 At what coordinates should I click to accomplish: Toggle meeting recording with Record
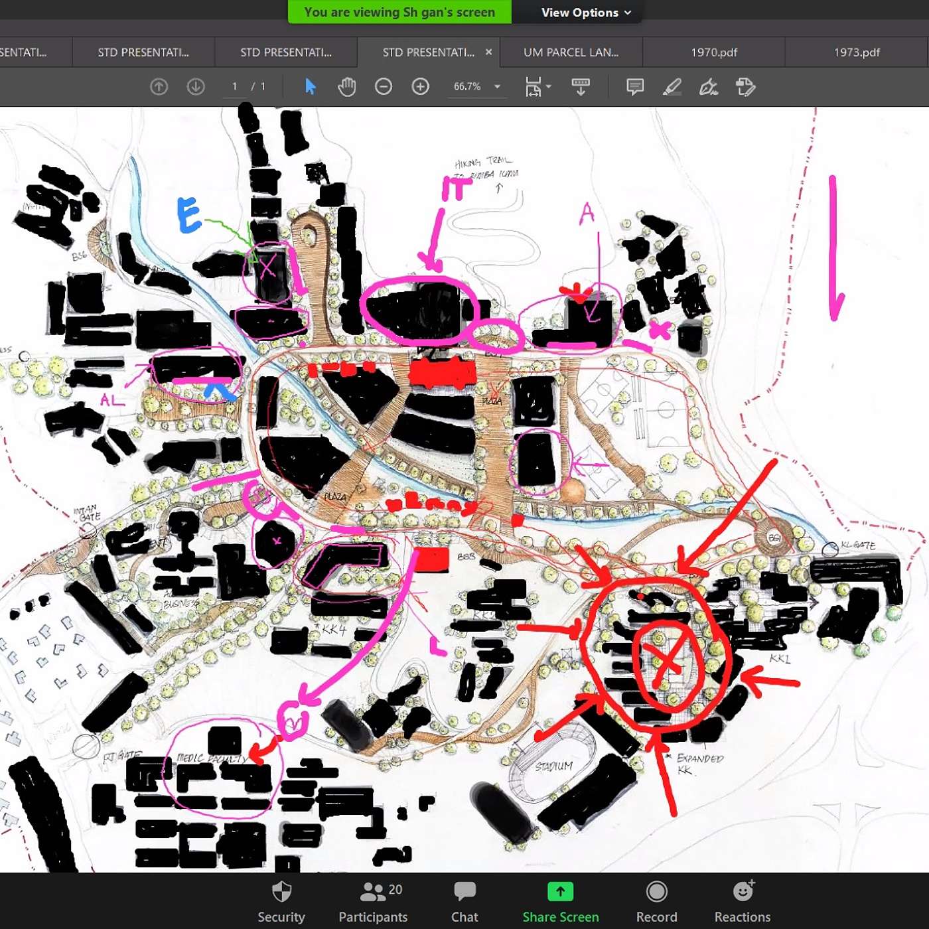coord(656,902)
